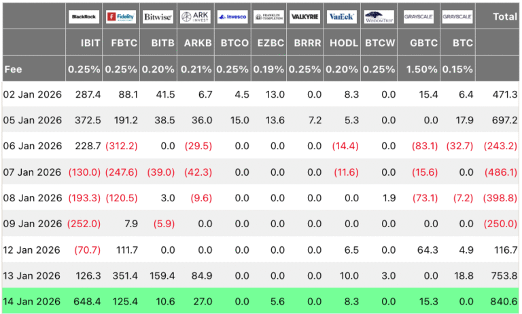Viewport: 522px width, 314px height.
Task: Click the 840.6 total value cell
Action: 502,302
